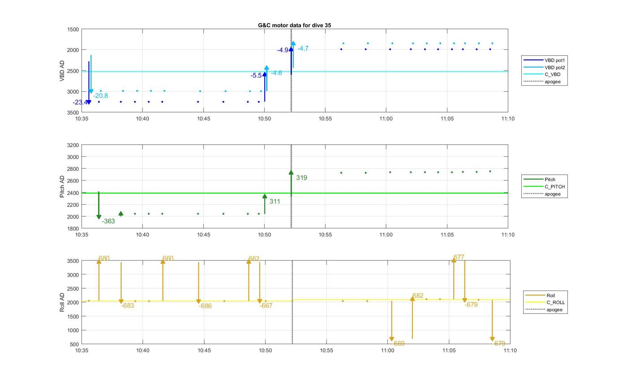Viewport: 627px width, 387px height.
Task: Click the '-363' pitch data label
Action: click(108, 222)
